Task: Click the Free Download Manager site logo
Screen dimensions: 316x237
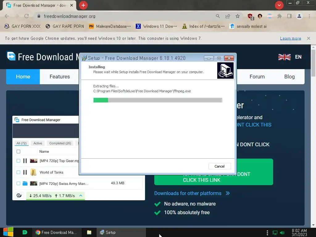Action: pyautogui.click(x=43, y=57)
